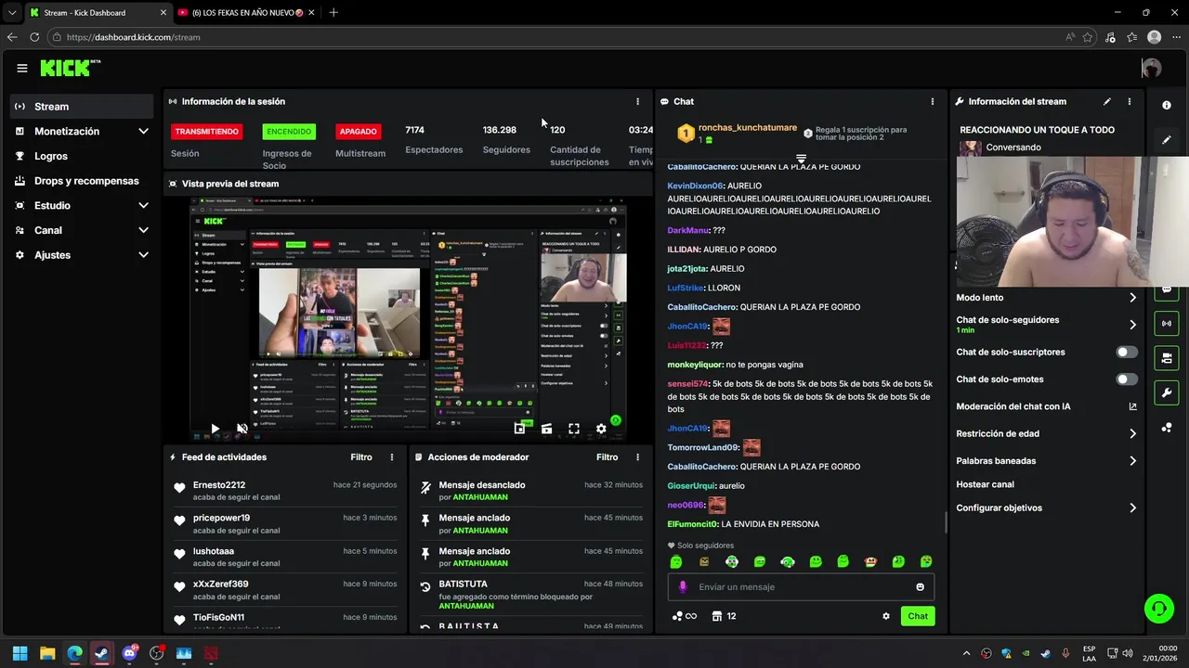Open the profile avatar menu

click(1151, 68)
